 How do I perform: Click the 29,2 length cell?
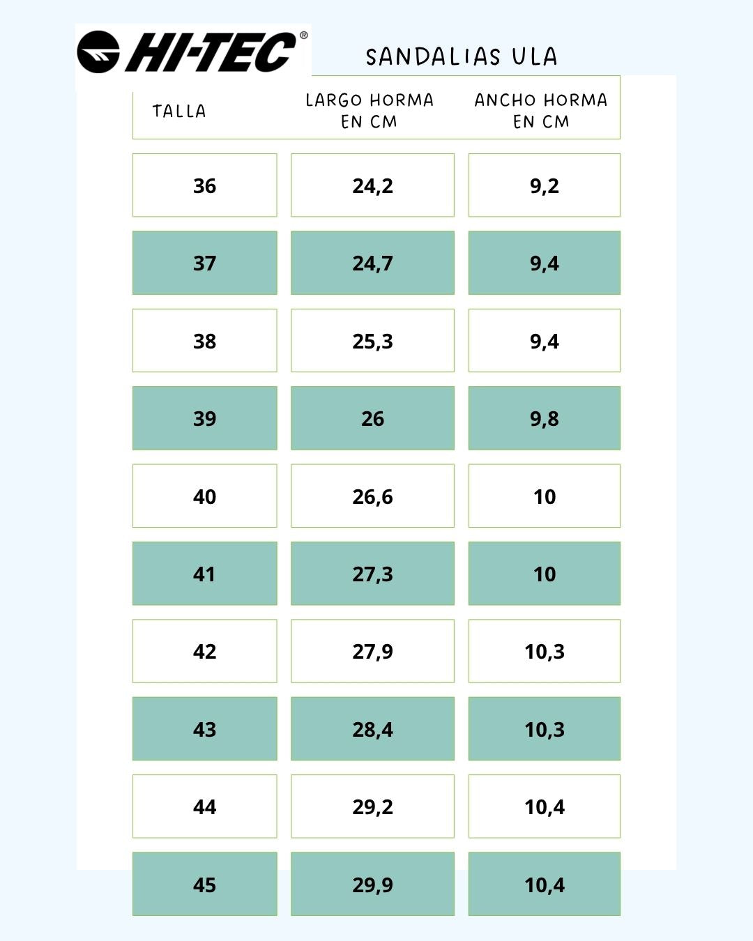[372, 806]
